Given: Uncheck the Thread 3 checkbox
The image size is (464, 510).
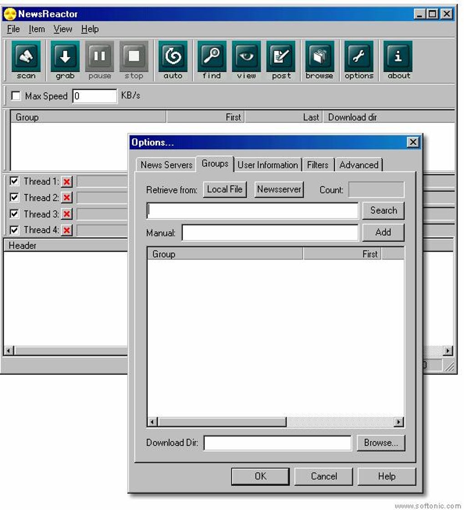Looking at the screenshot, I should pos(14,214).
